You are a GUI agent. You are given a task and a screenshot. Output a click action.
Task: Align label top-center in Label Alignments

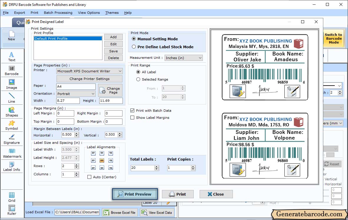point(102,153)
